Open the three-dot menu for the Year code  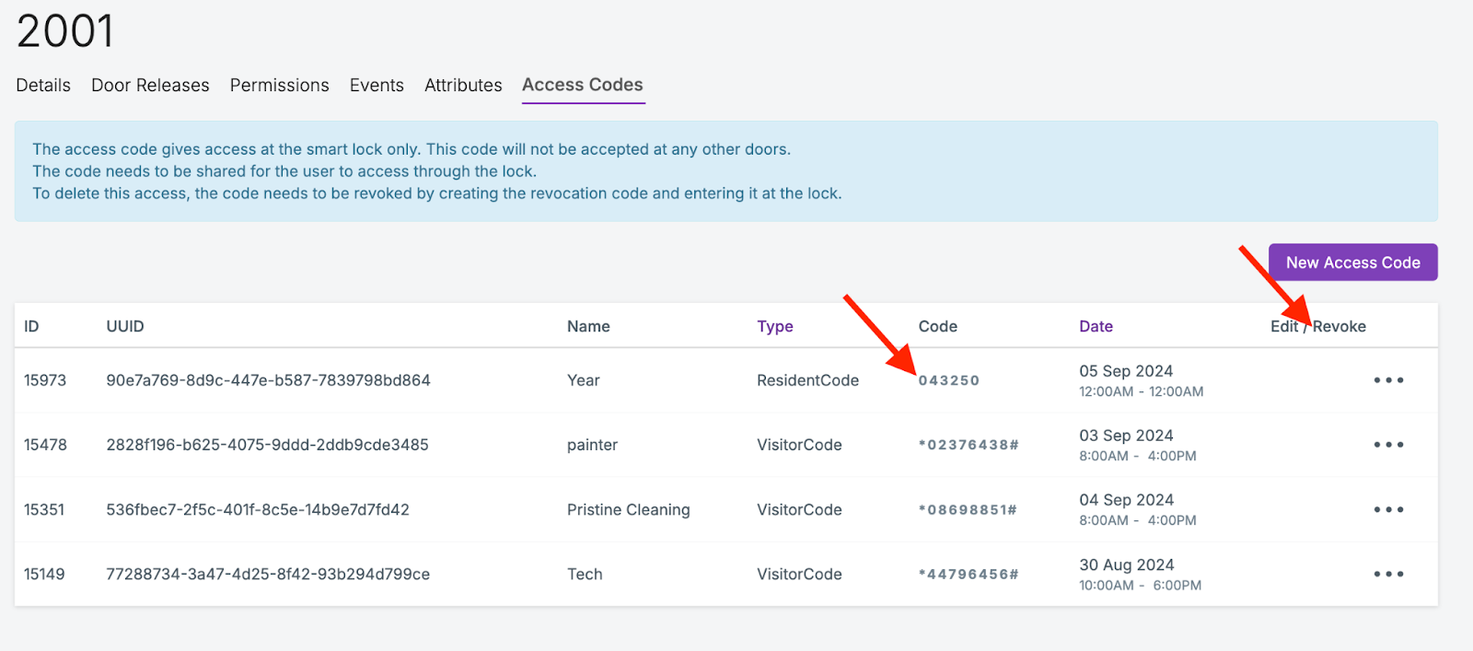coord(1388,380)
